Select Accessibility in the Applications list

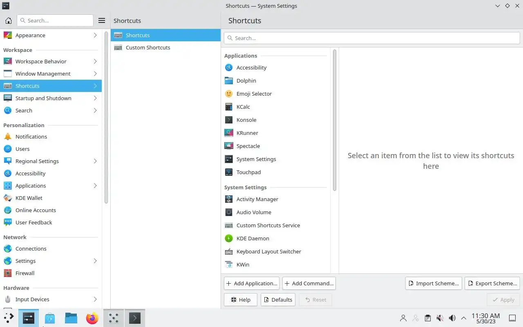point(276,67)
